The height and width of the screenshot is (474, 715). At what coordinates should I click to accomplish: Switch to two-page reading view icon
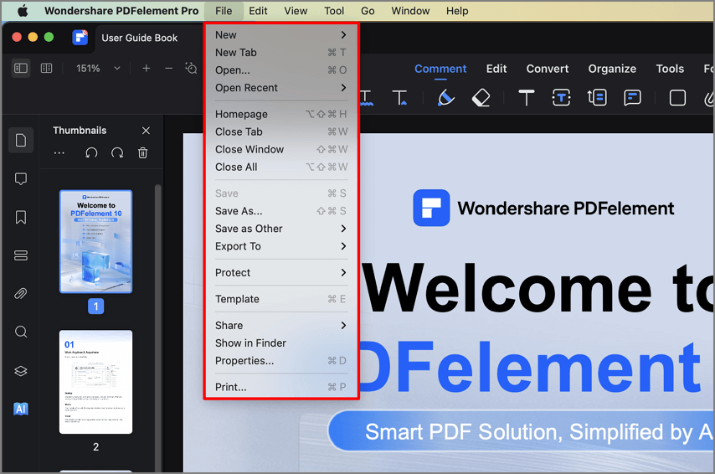[47, 69]
